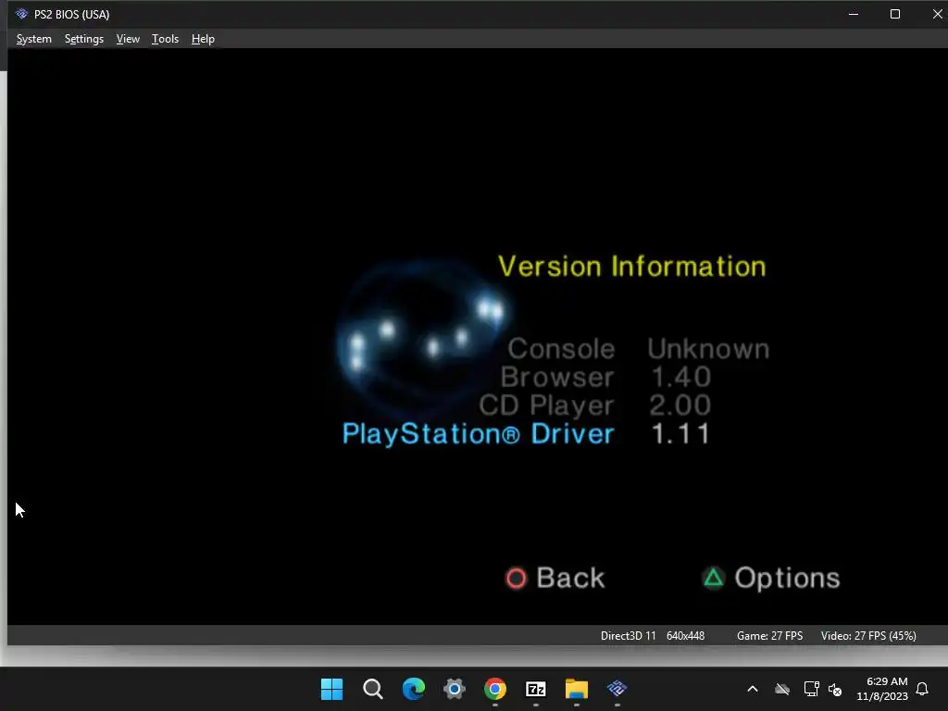This screenshot has height=711, width=948.
Task: Click the CD Player version 2.00
Action: [680, 405]
